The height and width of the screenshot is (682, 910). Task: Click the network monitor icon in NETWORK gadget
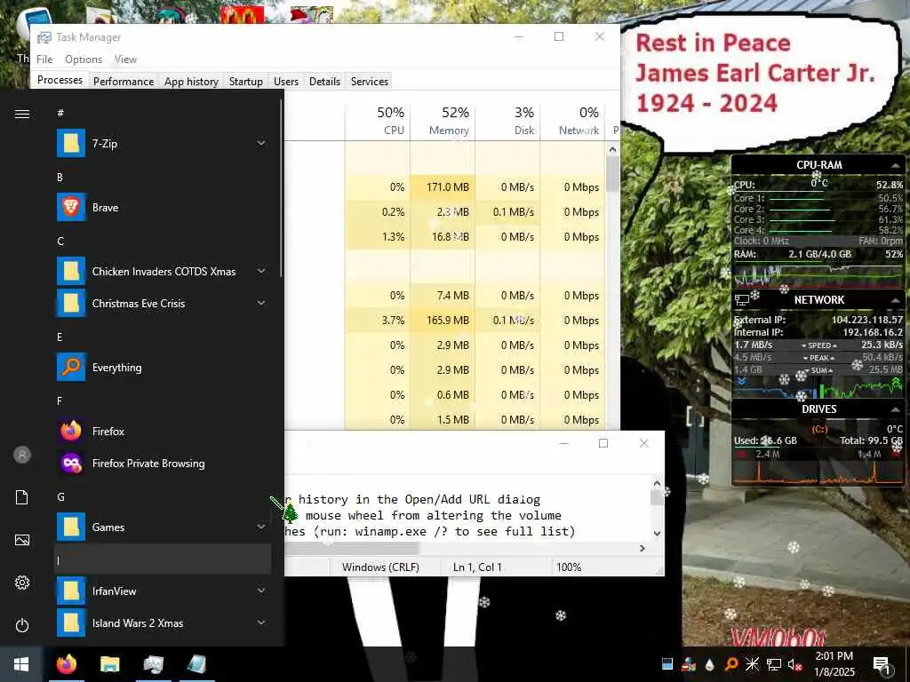coord(742,300)
